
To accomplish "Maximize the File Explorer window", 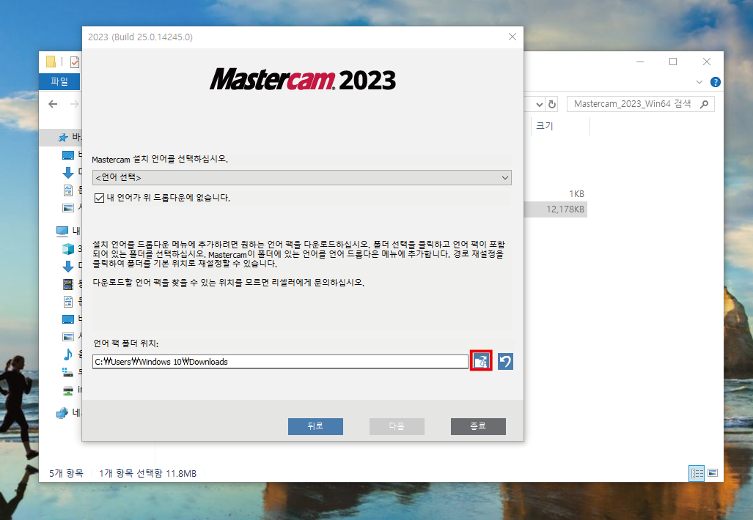I will [673, 62].
